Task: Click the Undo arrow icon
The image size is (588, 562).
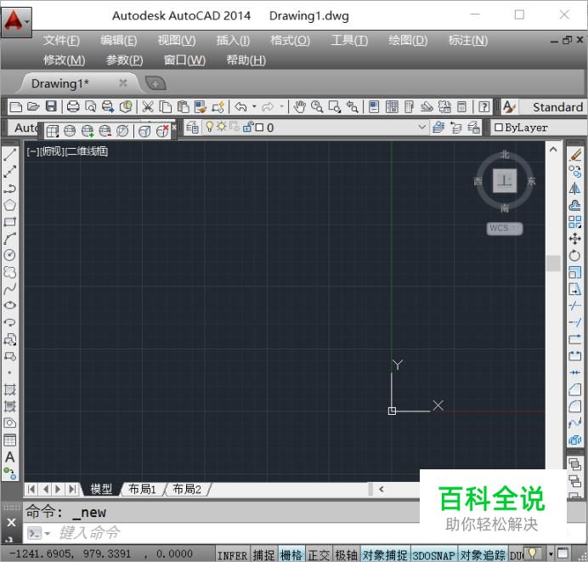Action: pos(240,107)
